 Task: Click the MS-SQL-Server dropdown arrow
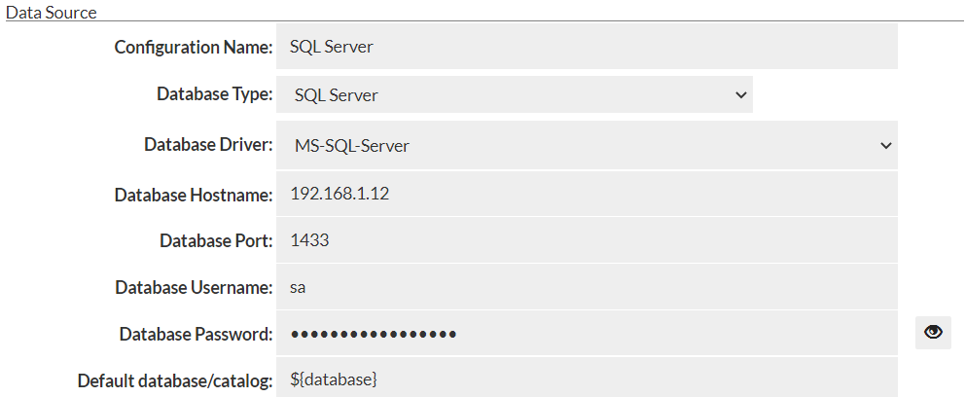pyautogui.click(x=885, y=146)
